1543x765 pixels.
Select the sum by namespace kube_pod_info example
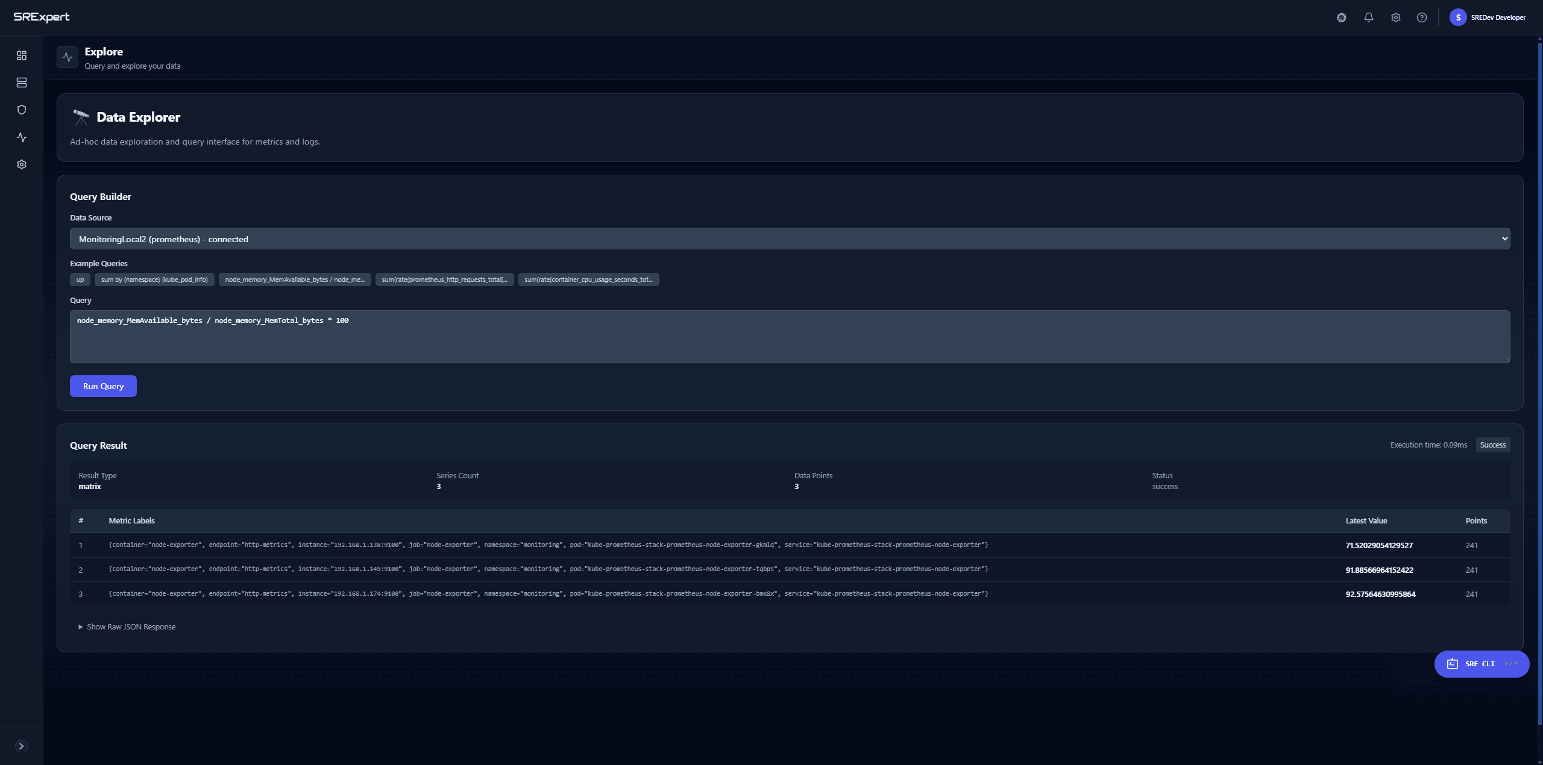pos(154,279)
